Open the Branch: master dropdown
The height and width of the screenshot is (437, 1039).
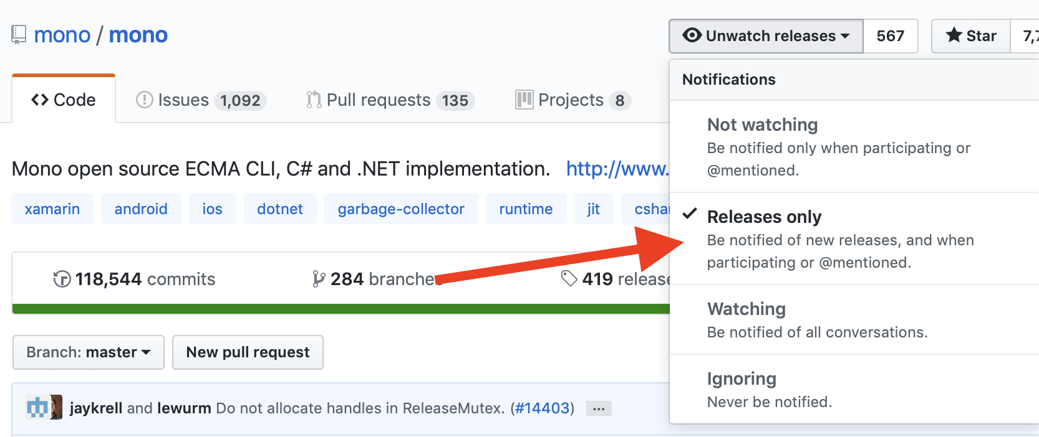89,352
